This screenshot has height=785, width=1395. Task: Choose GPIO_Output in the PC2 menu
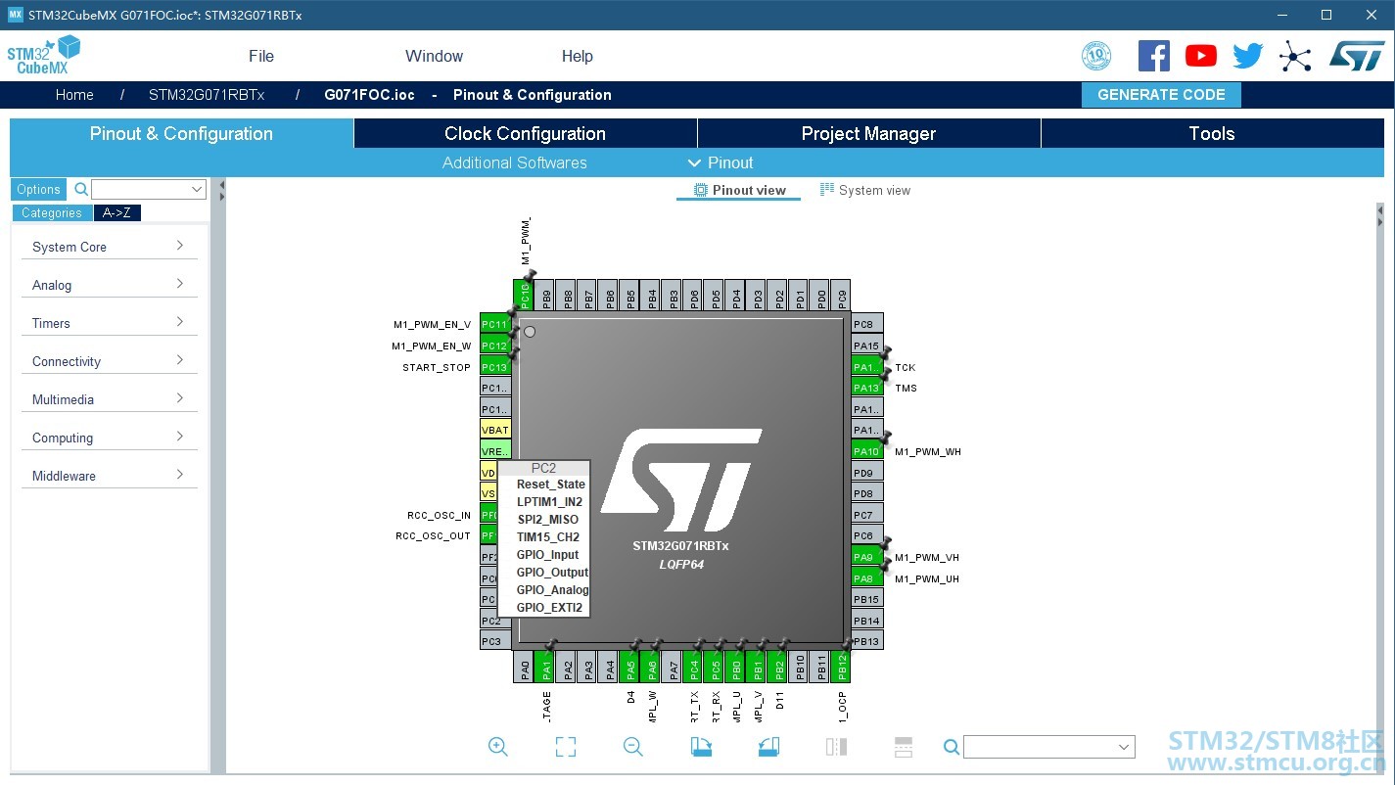[552, 573]
